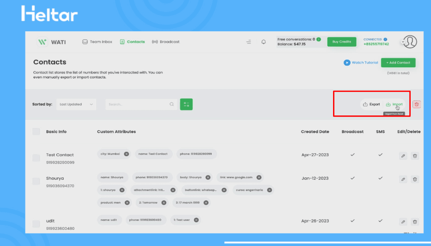Click the red bulk delete trash icon
This screenshot has width=431, height=246.
(x=416, y=104)
